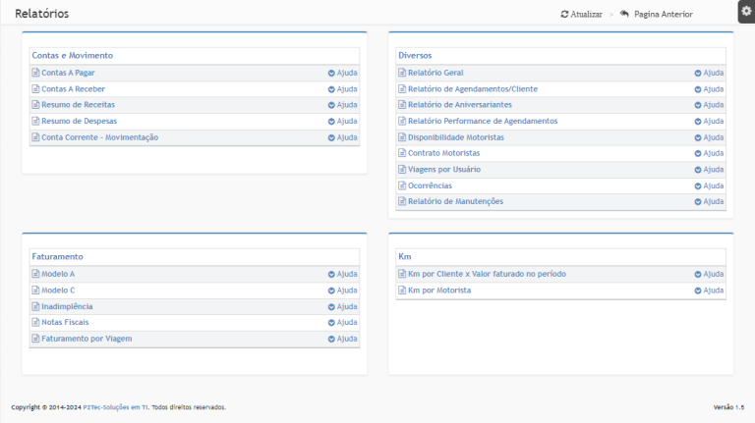The height and width of the screenshot is (423, 755).
Task: Open Km por Cliente x Valor faturado report
Action: coord(487,274)
